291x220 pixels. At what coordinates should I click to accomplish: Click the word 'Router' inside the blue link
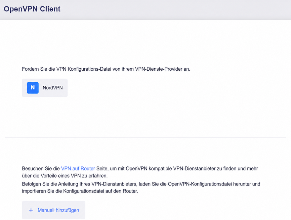88,169
